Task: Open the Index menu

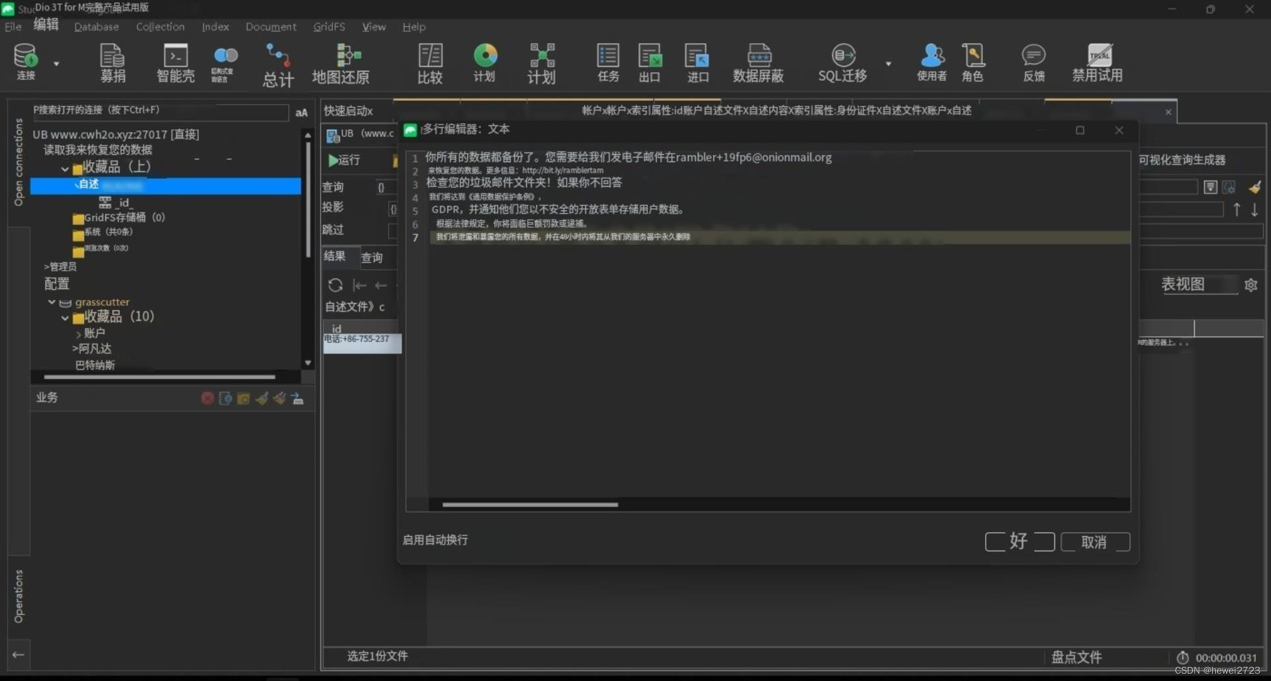Action: [215, 26]
